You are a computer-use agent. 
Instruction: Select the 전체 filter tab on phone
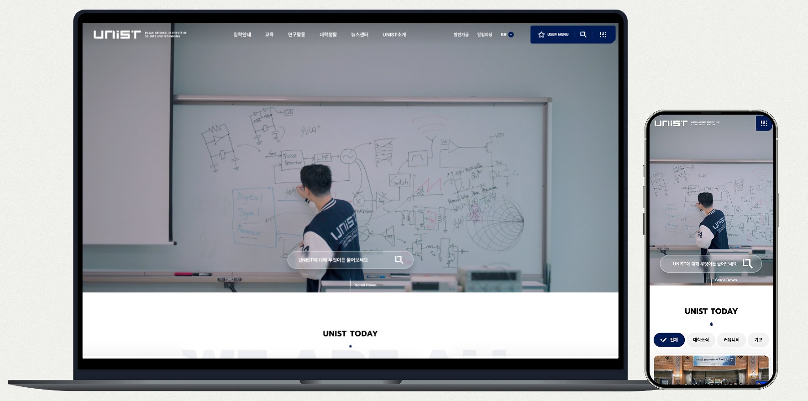[x=669, y=340]
